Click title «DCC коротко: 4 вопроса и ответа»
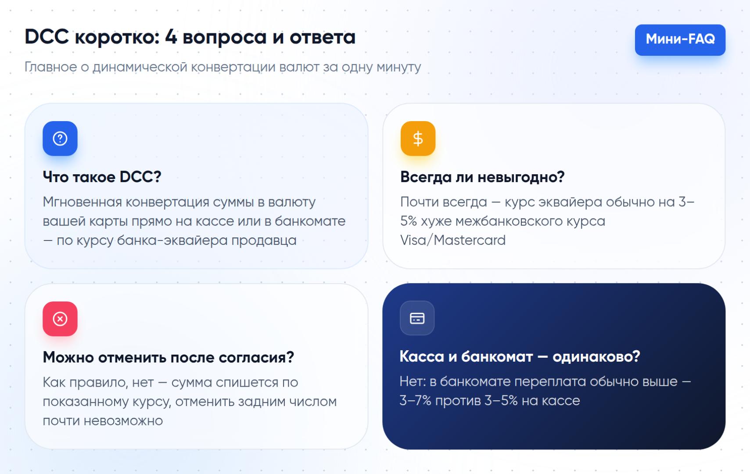This screenshot has width=750, height=474. pos(190,37)
